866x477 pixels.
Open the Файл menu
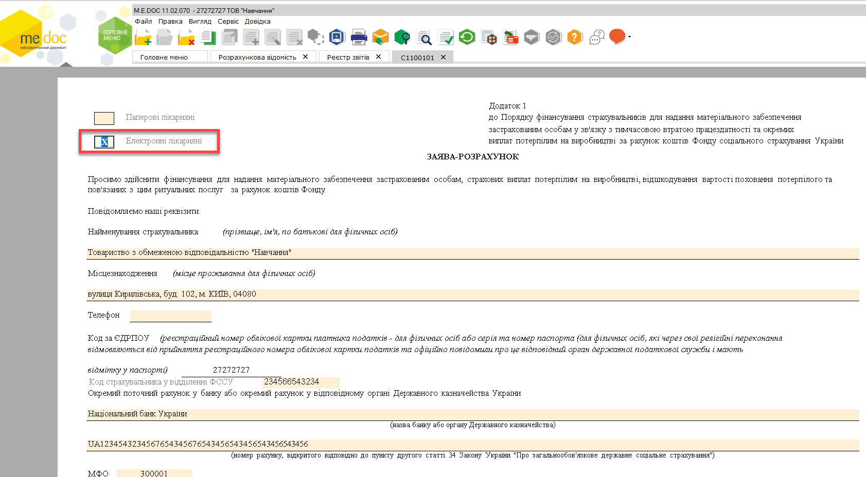click(x=144, y=22)
